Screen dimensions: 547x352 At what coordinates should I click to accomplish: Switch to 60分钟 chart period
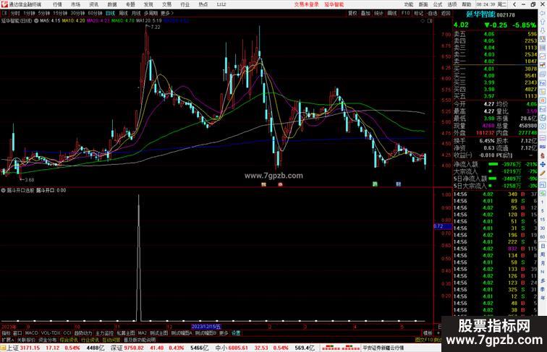(x=95, y=13)
